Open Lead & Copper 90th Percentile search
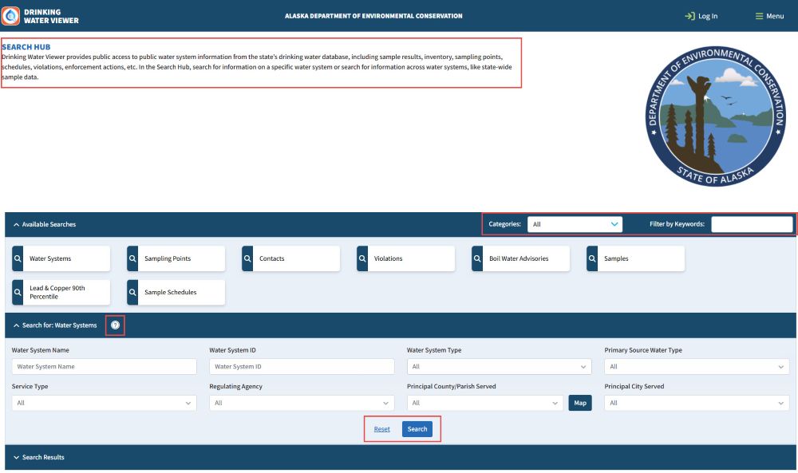The image size is (798, 473). (61, 292)
